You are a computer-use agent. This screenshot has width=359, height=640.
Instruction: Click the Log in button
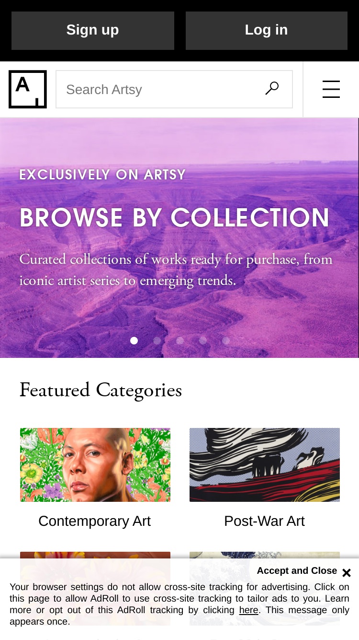coord(267,30)
